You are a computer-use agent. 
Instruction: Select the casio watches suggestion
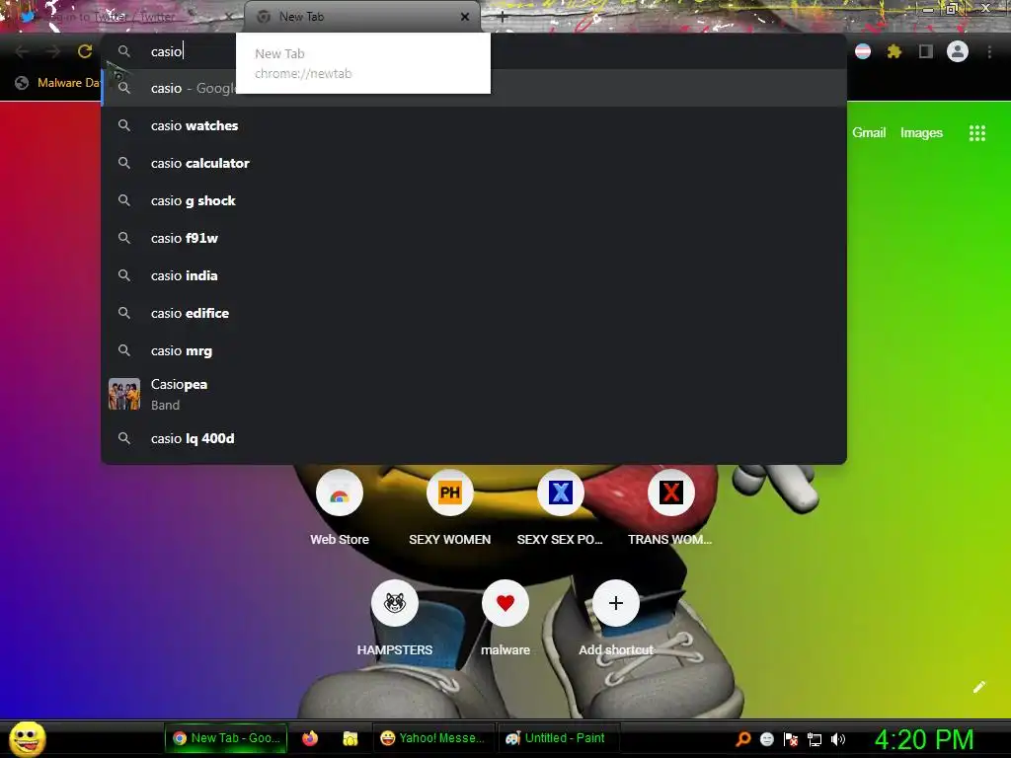pyautogui.click(x=474, y=125)
